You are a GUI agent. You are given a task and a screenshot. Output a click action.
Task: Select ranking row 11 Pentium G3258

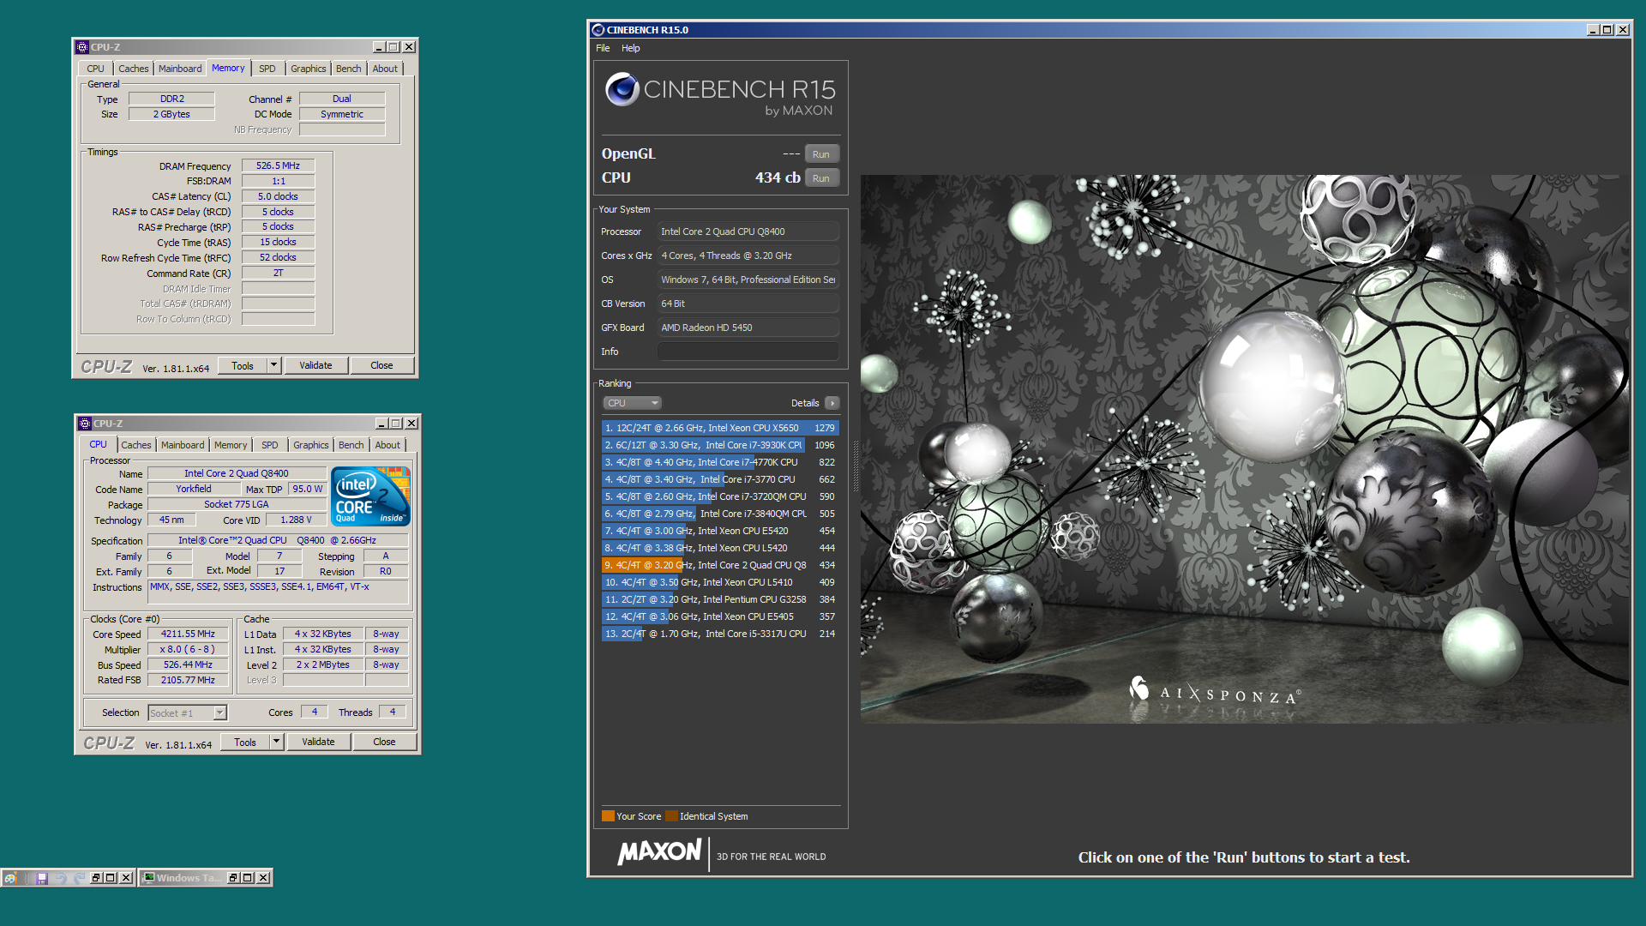click(x=719, y=599)
